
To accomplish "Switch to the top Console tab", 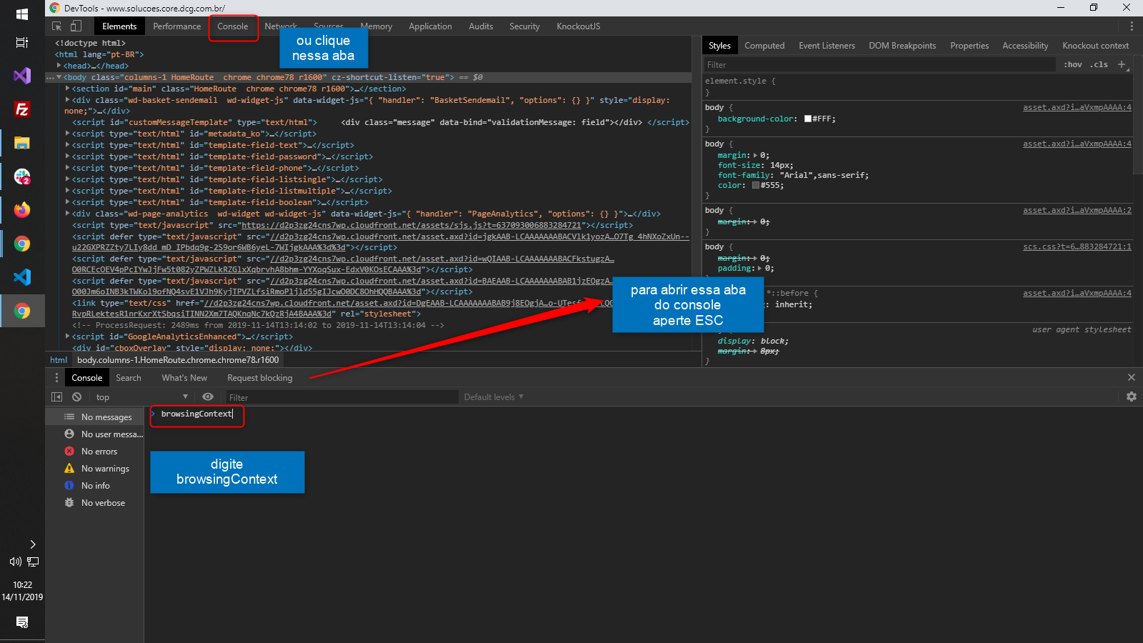I will pos(233,26).
